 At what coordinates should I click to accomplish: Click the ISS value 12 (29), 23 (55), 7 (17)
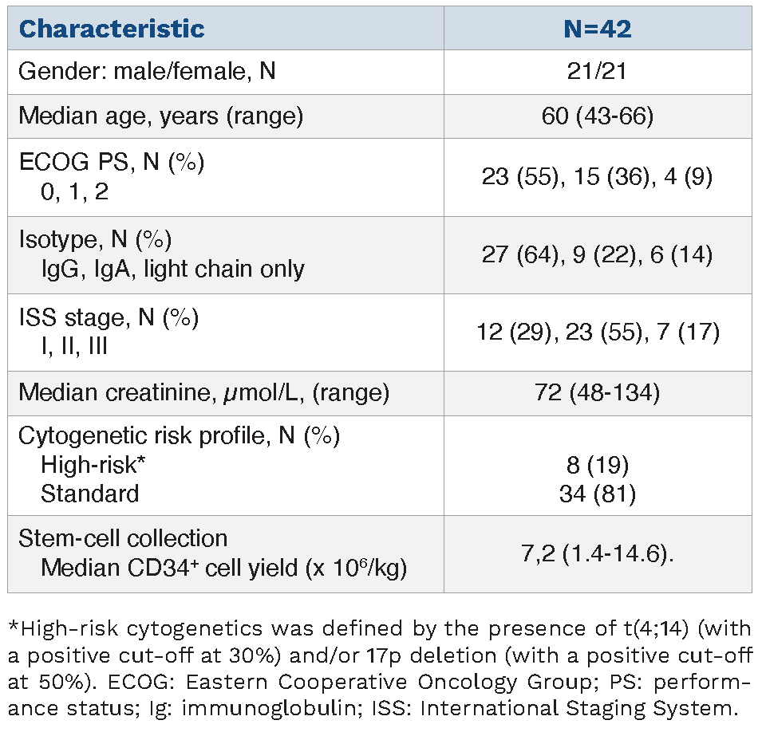click(x=598, y=331)
